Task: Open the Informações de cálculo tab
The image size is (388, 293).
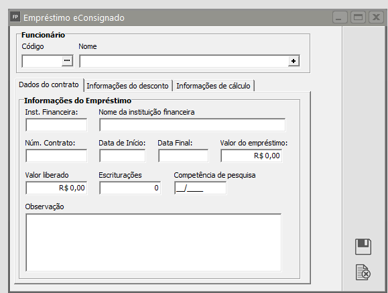Action: point(214,86)
